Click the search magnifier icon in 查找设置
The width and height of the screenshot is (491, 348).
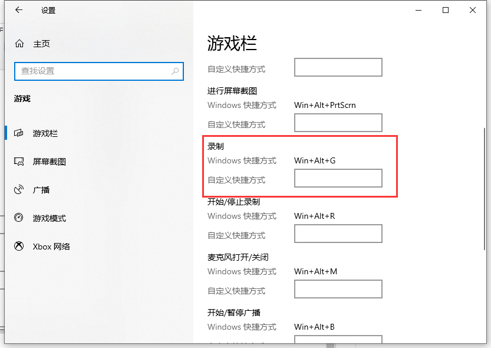point(175,71)
